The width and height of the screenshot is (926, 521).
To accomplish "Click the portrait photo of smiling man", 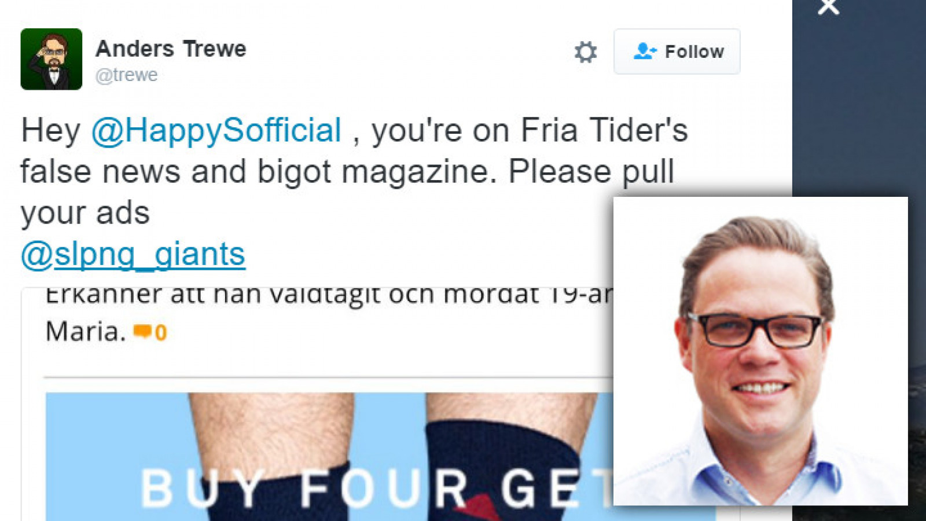I will [760, 351].
